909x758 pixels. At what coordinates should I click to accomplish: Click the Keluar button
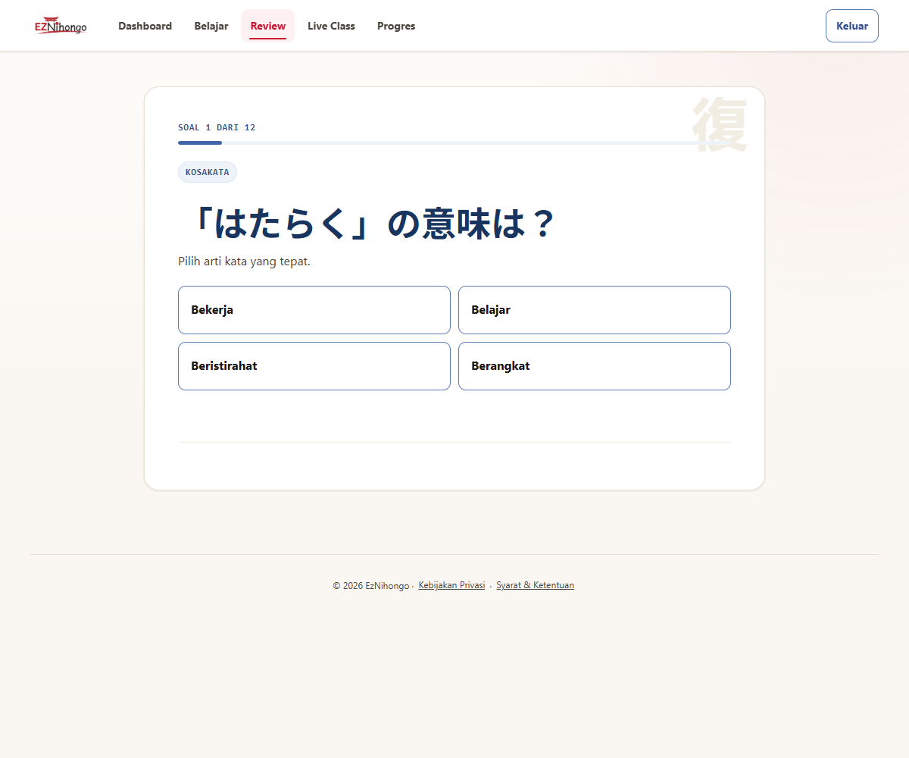click(852, 26)
